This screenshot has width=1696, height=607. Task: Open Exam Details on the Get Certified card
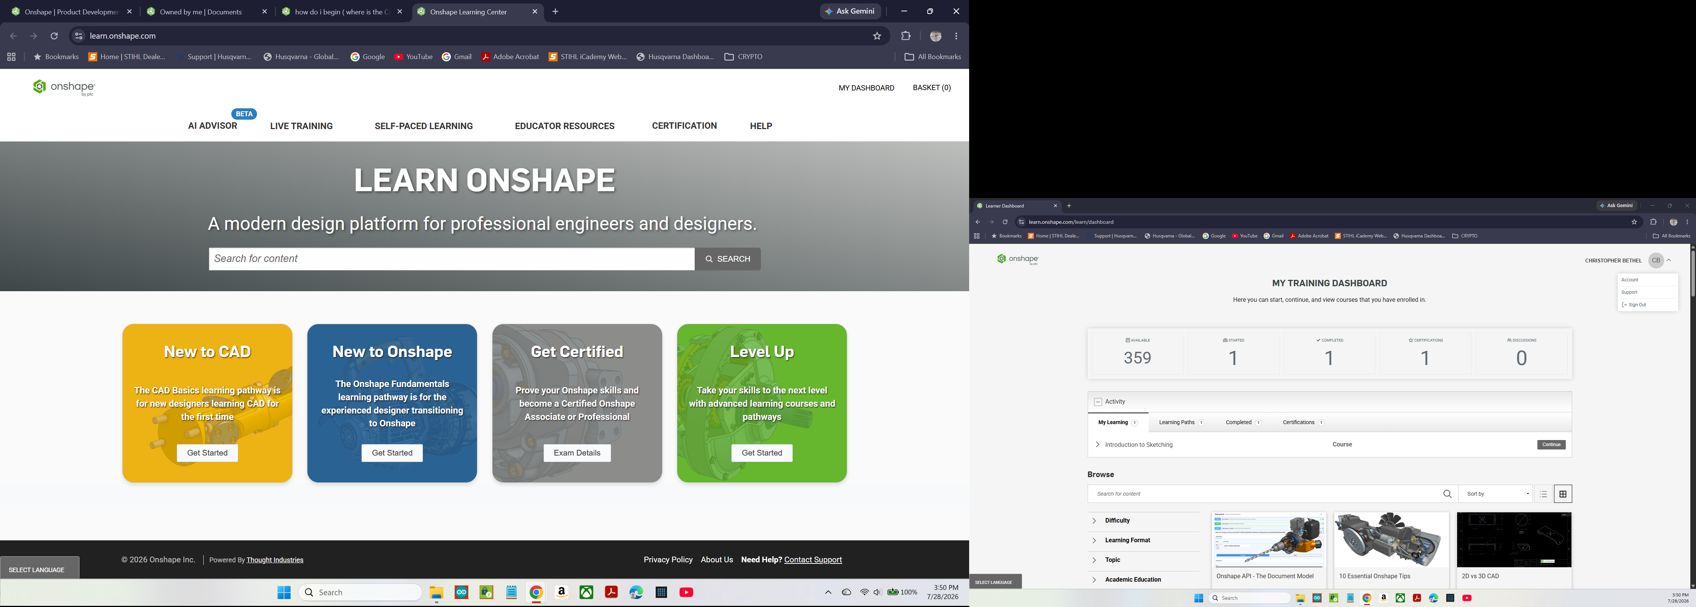[577, 453]
